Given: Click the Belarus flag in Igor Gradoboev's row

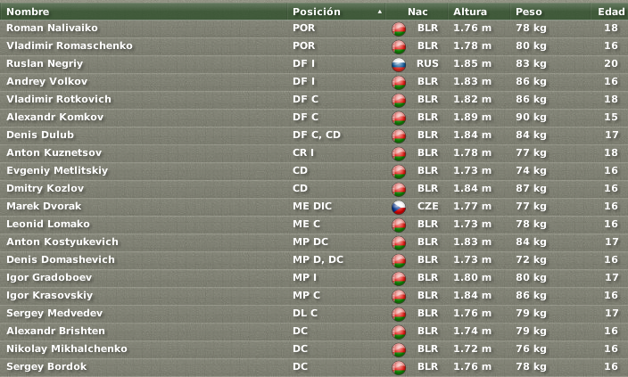Looking at the screenshot, I should click(x=399, y=279).
